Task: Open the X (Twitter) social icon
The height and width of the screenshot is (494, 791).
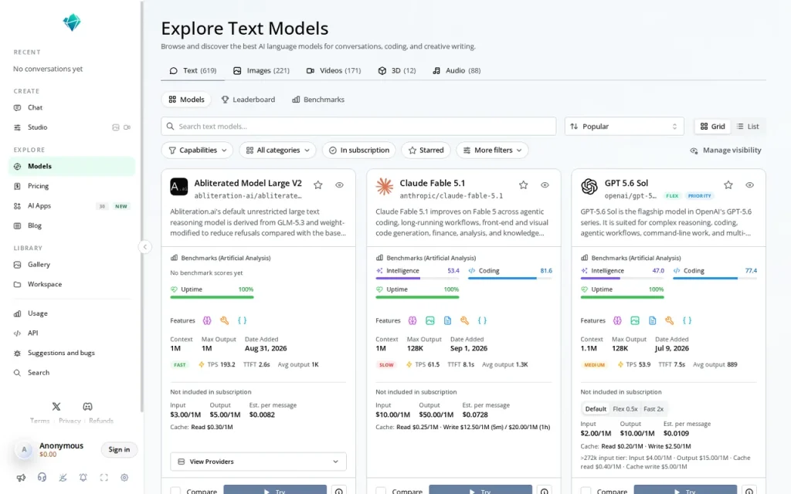Action: click(x=56, y=406)
